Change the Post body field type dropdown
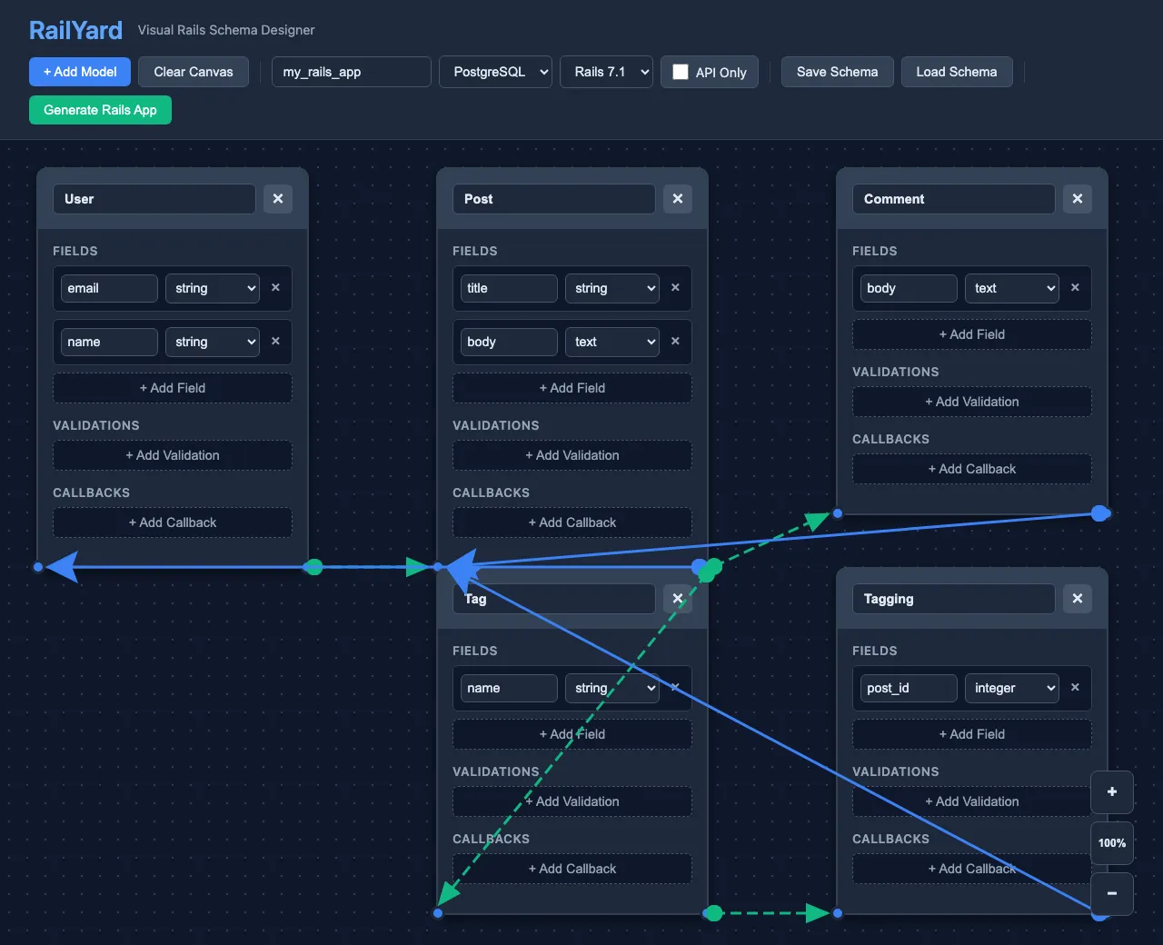This screenshot has height=945, width=1163. pyautogui.click(x=612, y=342)
